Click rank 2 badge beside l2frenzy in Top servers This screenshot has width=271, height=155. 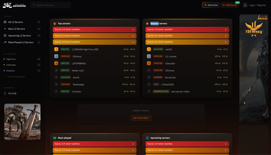[x=56, y=56]
